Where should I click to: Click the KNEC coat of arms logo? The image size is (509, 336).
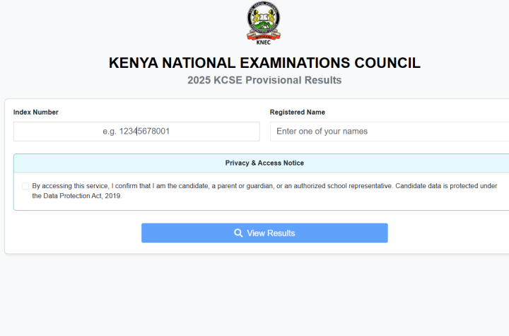(264, 20)
